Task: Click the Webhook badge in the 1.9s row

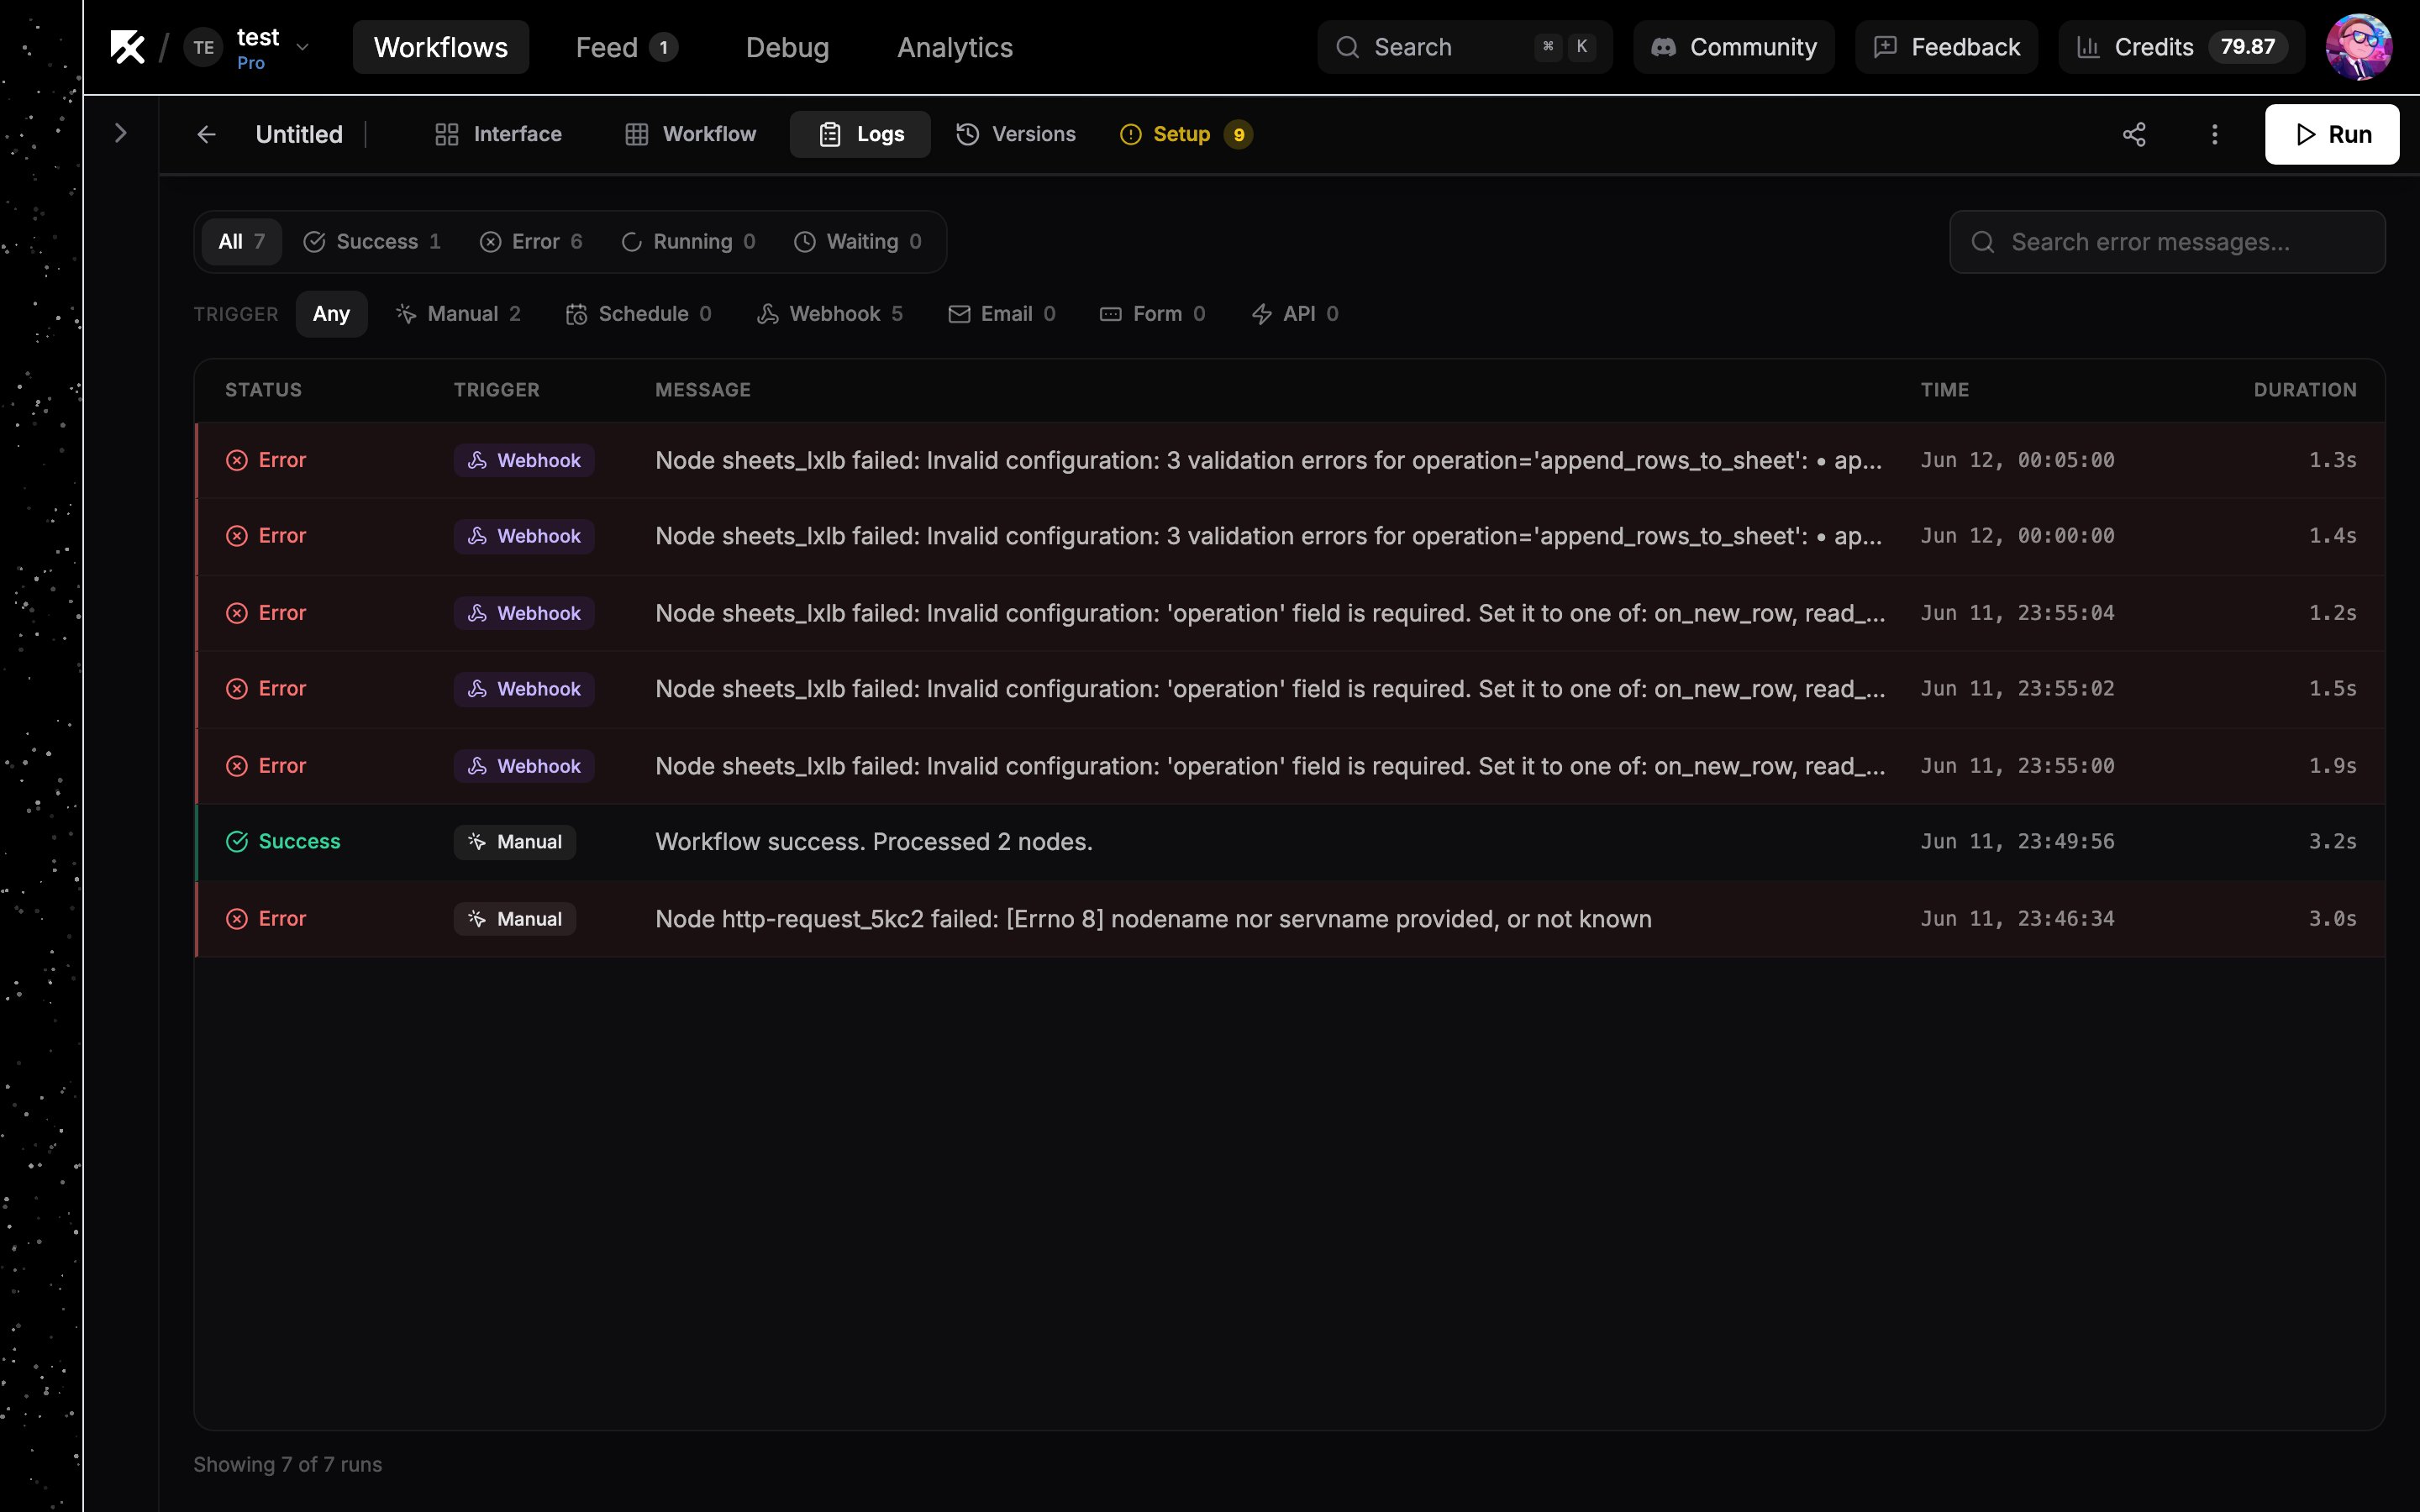Action: [524, 766]
